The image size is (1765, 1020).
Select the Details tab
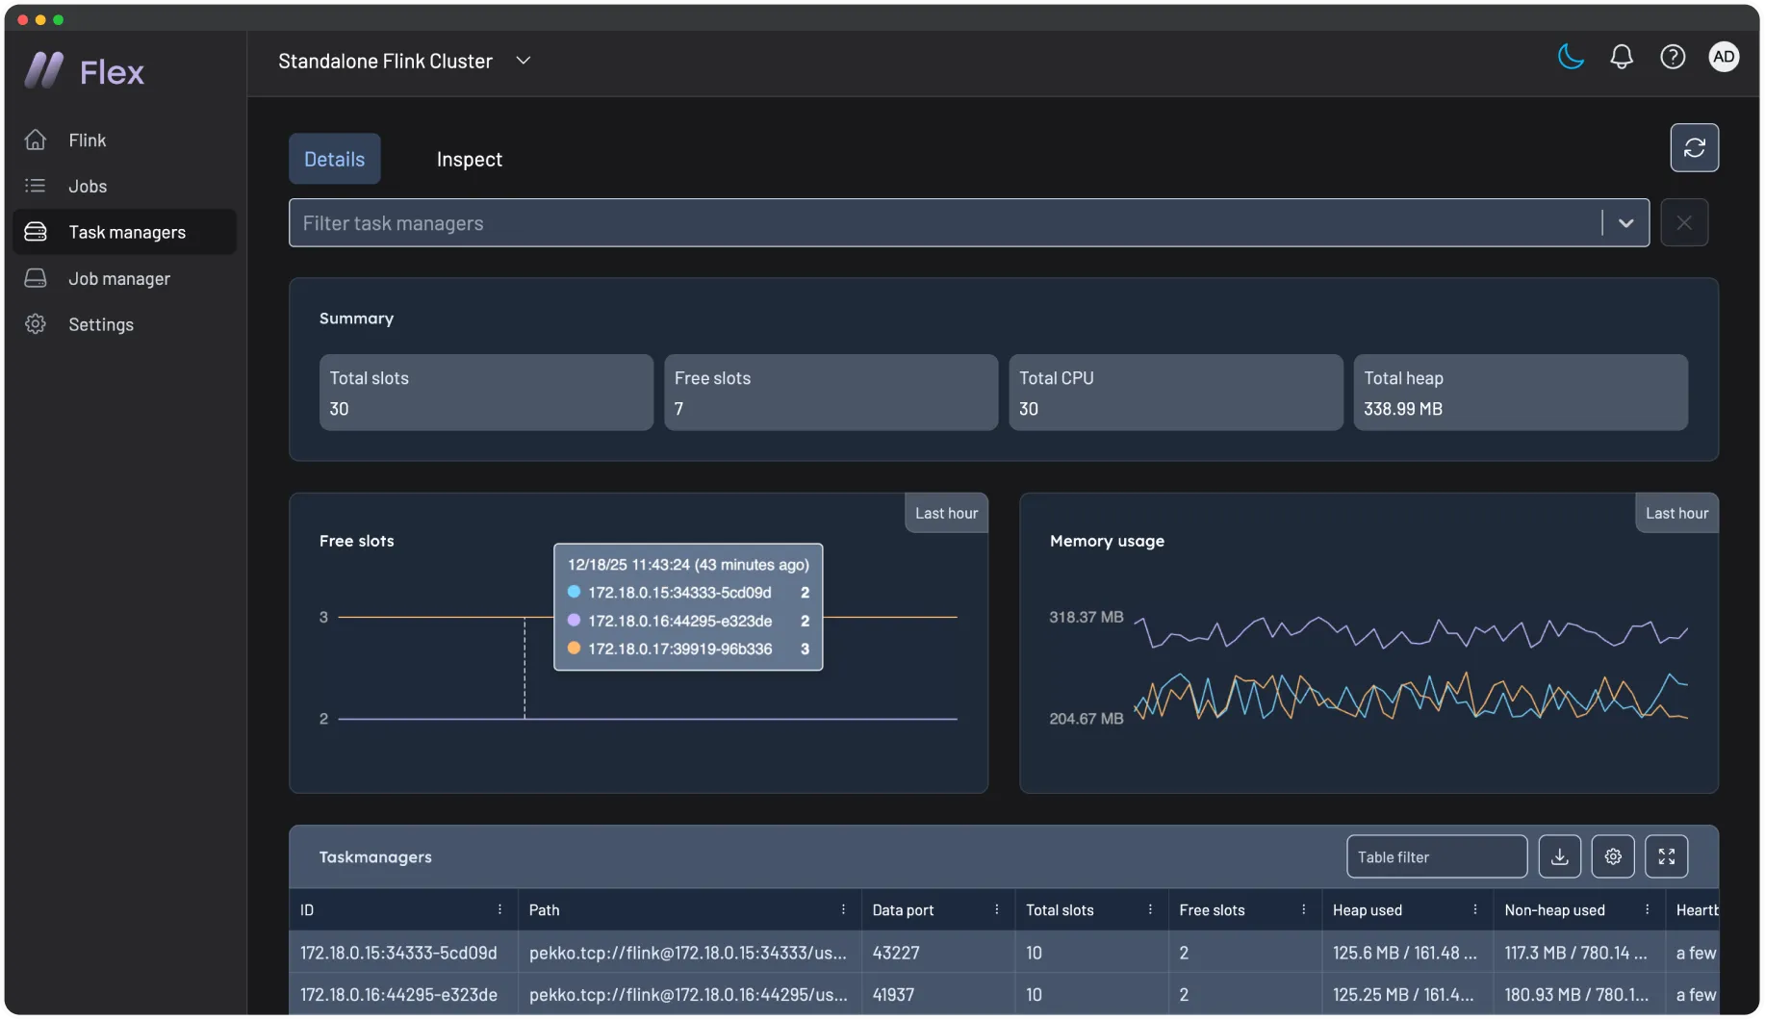point(334,159)
